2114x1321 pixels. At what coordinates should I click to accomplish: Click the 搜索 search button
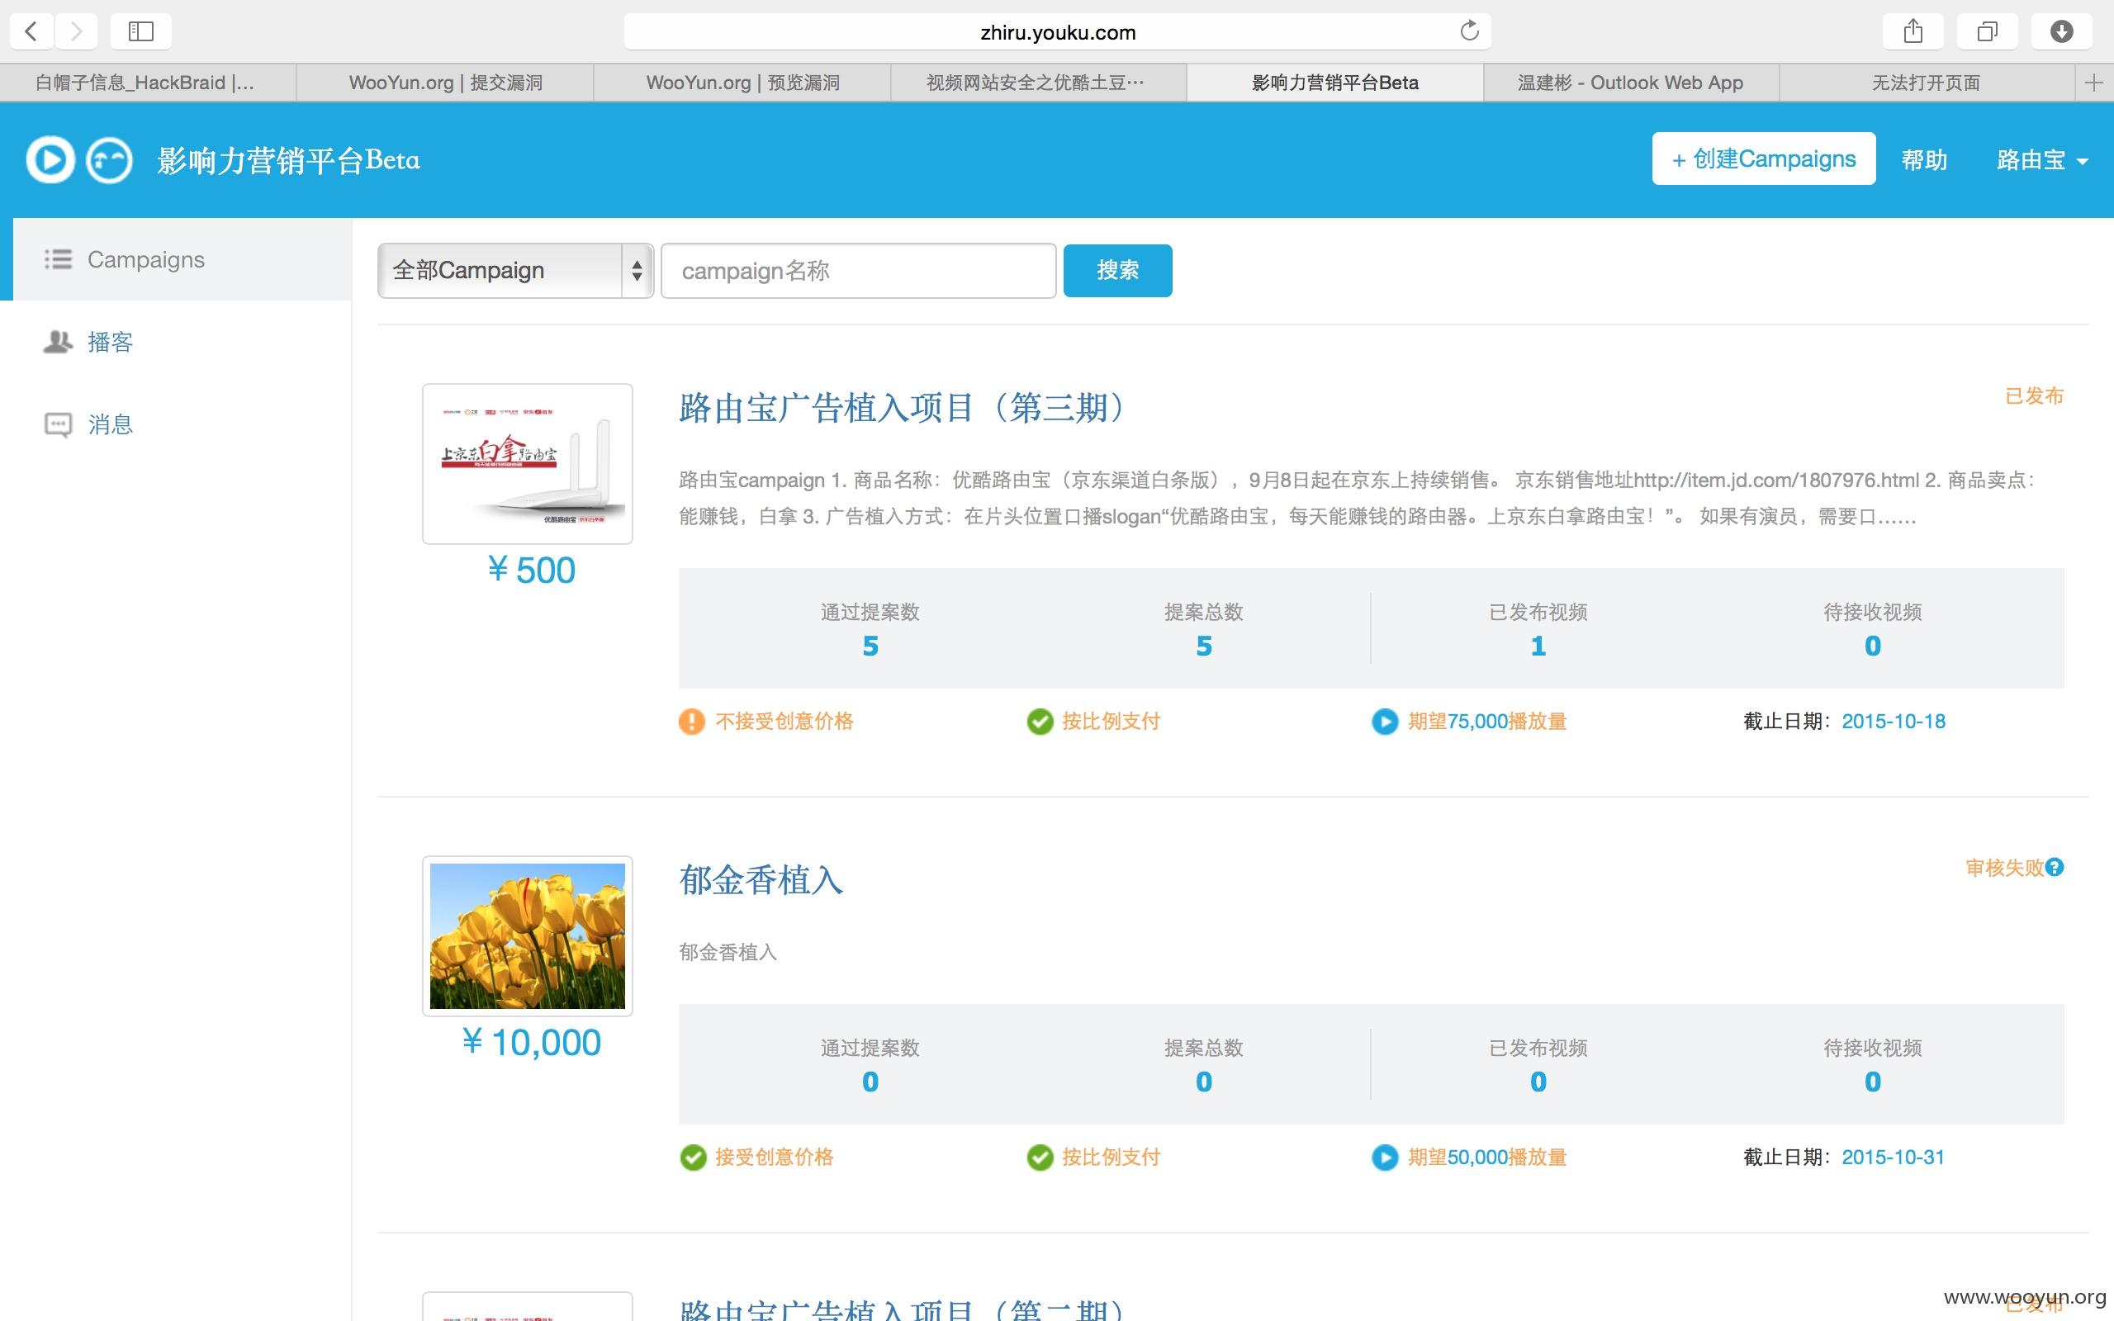1117,271
